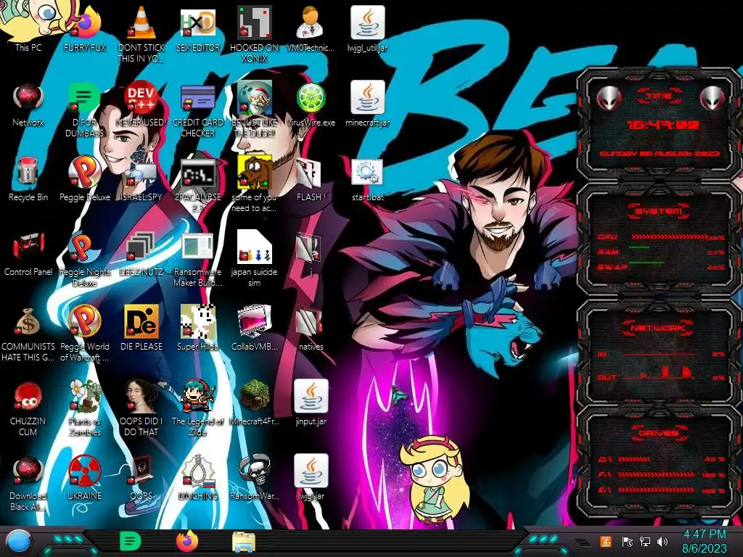Click the C:\ drive usage bar

pyautogui.click(x=634, y=459)
